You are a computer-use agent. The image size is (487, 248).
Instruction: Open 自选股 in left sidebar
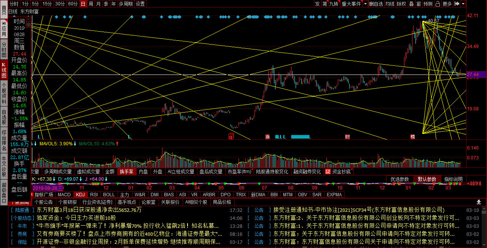pyautogui.click(x=4, y=117)
